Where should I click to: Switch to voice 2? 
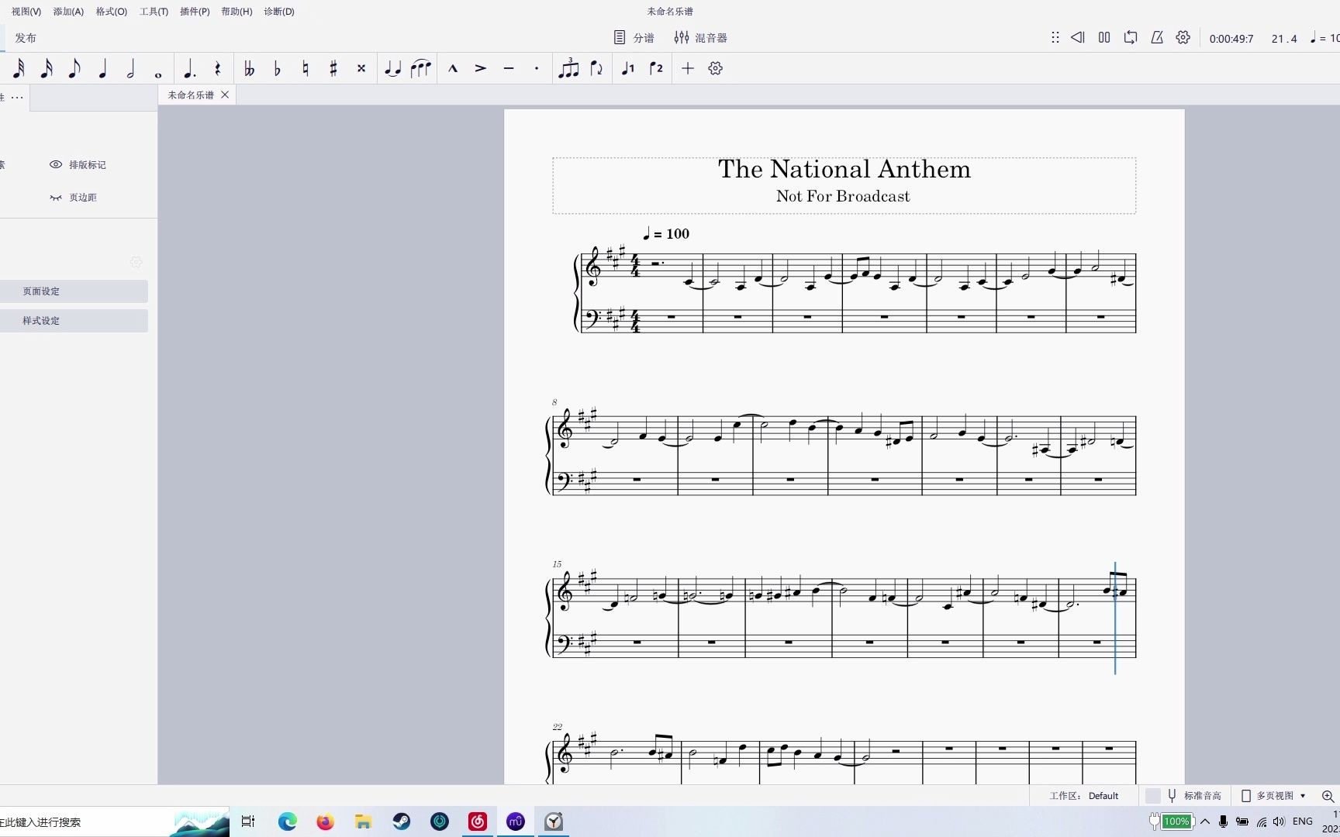tap(656, 69)
